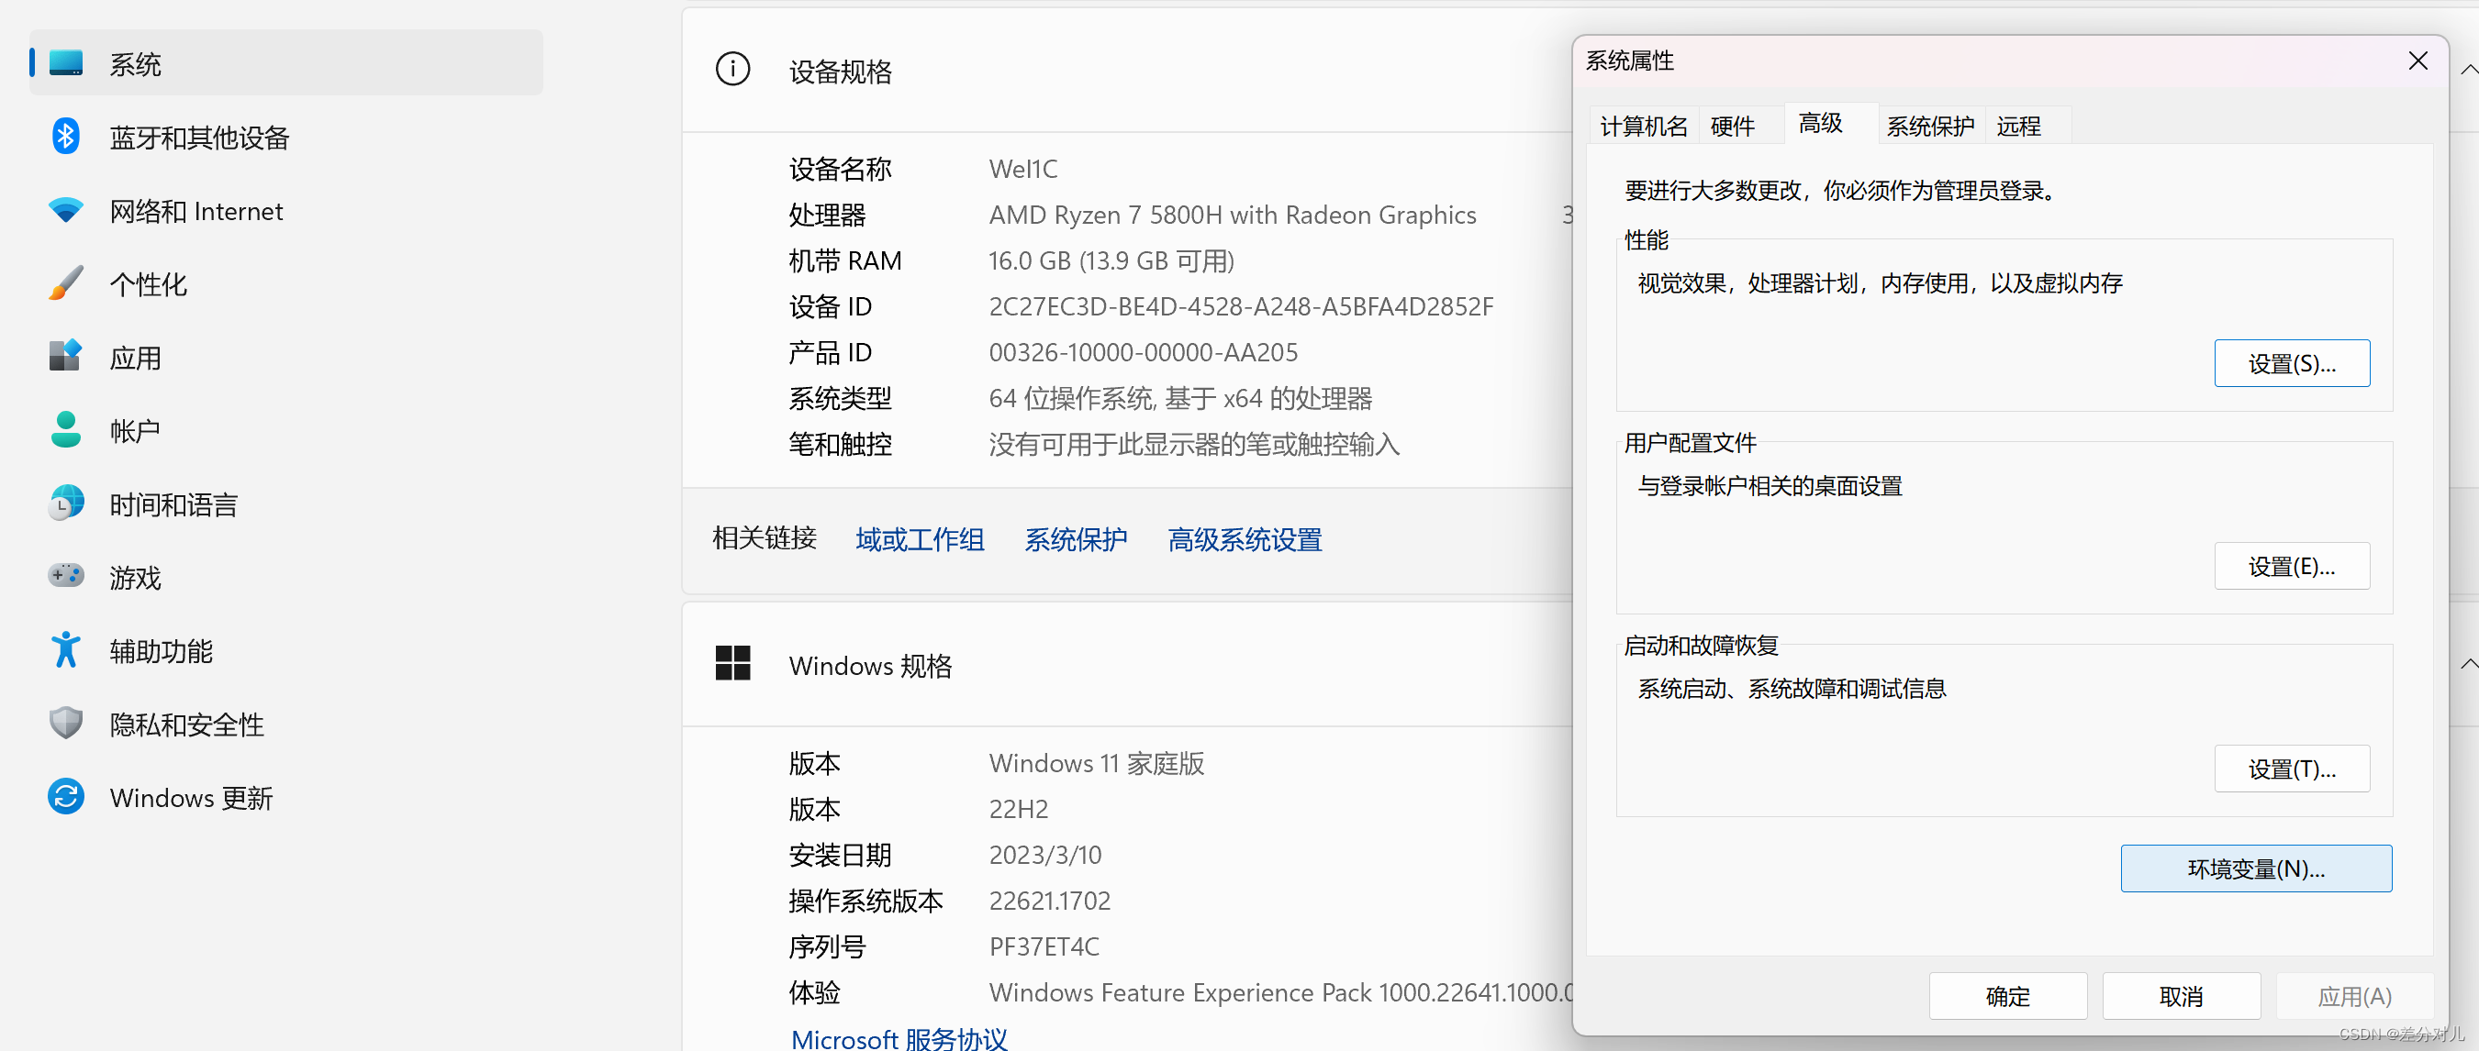Confirm with the 确定 button

(2007, 996)
